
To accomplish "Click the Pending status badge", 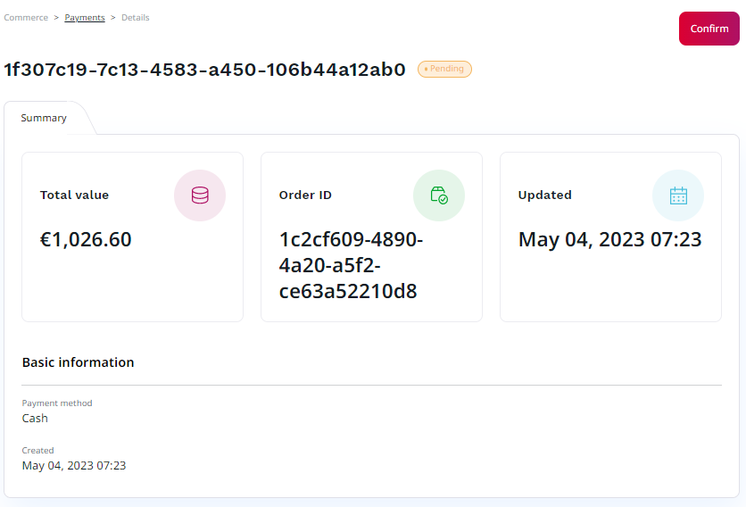I will pyautogui.click(x=444, y=69).
